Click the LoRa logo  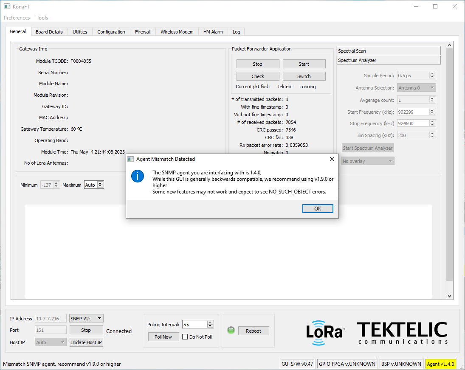325,333
